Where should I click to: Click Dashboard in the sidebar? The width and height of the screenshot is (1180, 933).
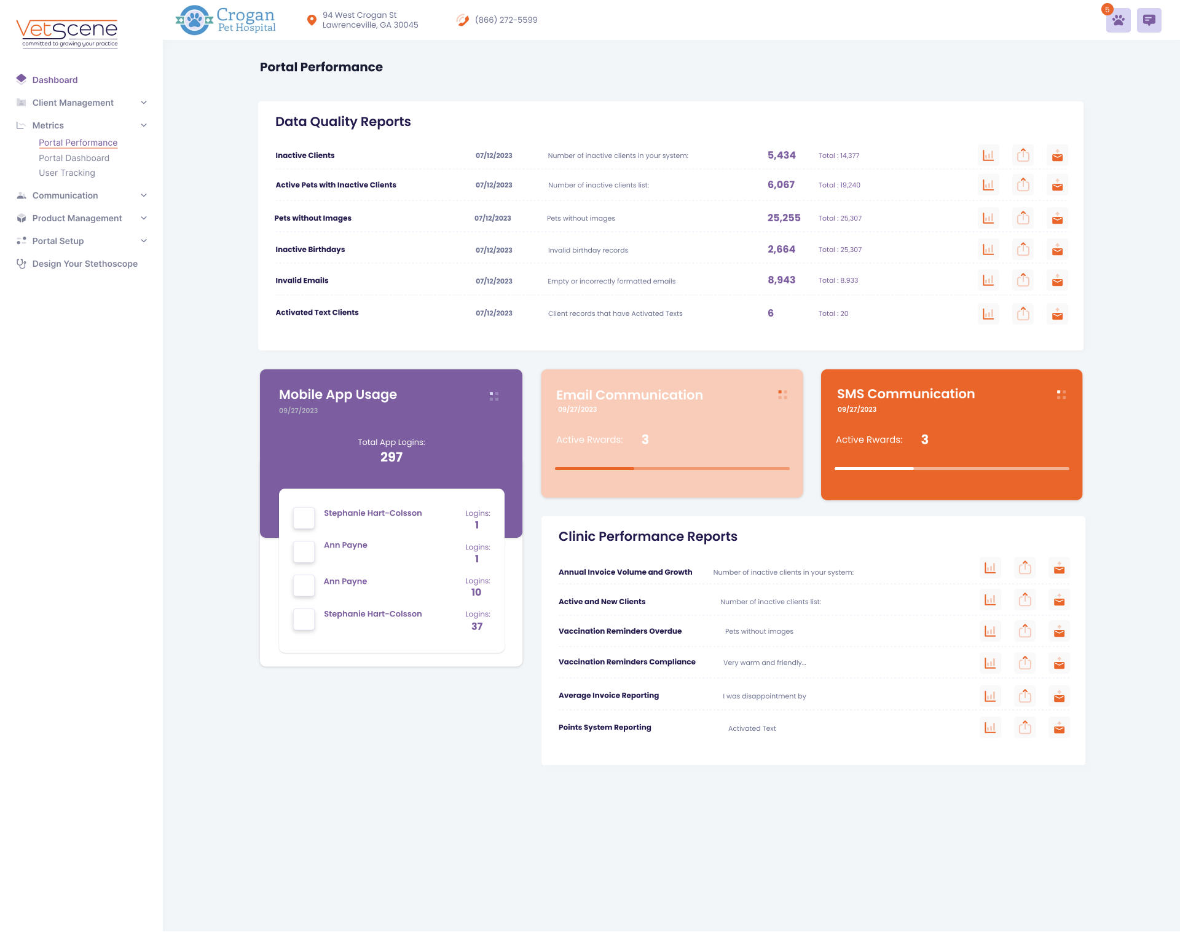coord(55,80)
